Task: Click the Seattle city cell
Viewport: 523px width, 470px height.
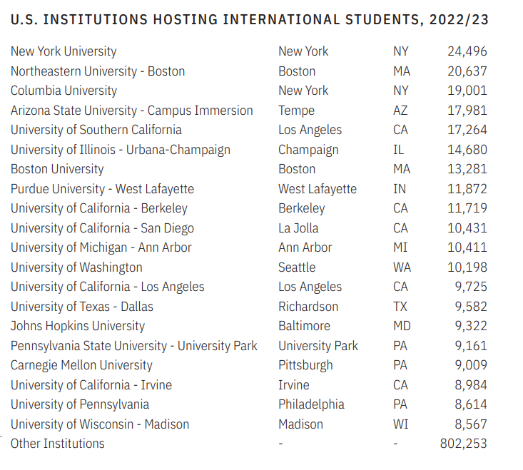Action: [x=297, y=267]
